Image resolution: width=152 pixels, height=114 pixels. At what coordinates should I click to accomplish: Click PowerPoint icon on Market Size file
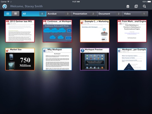tap(8, 51)
